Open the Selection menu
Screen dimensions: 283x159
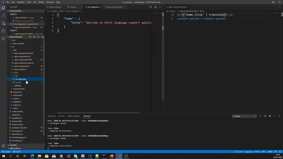click(21, 2)
